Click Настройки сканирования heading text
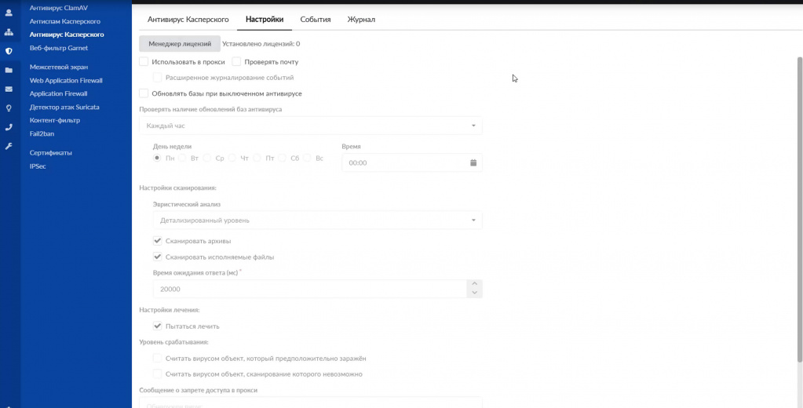The image size is (803, 408). [177, 188]
